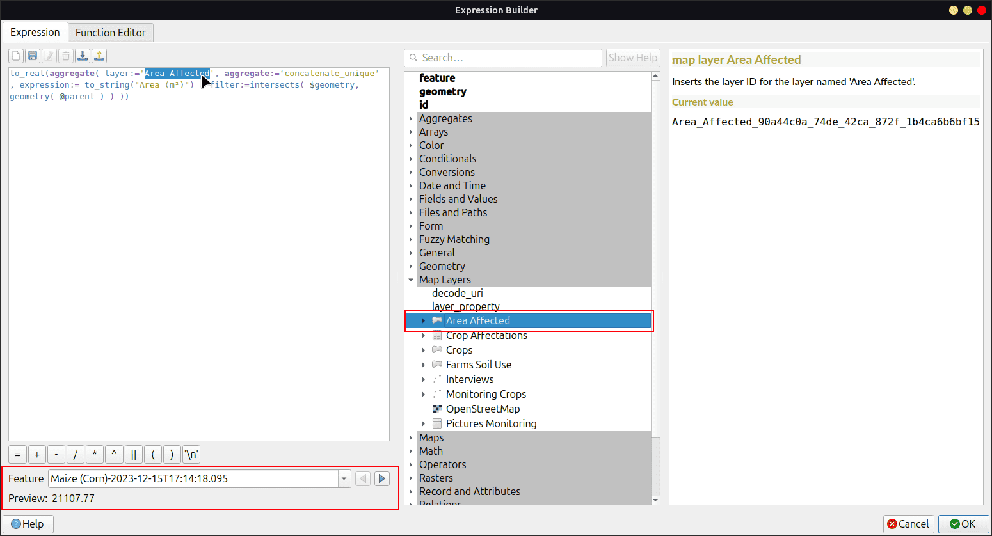Insert the string concatenation || operator

[133, 455]
